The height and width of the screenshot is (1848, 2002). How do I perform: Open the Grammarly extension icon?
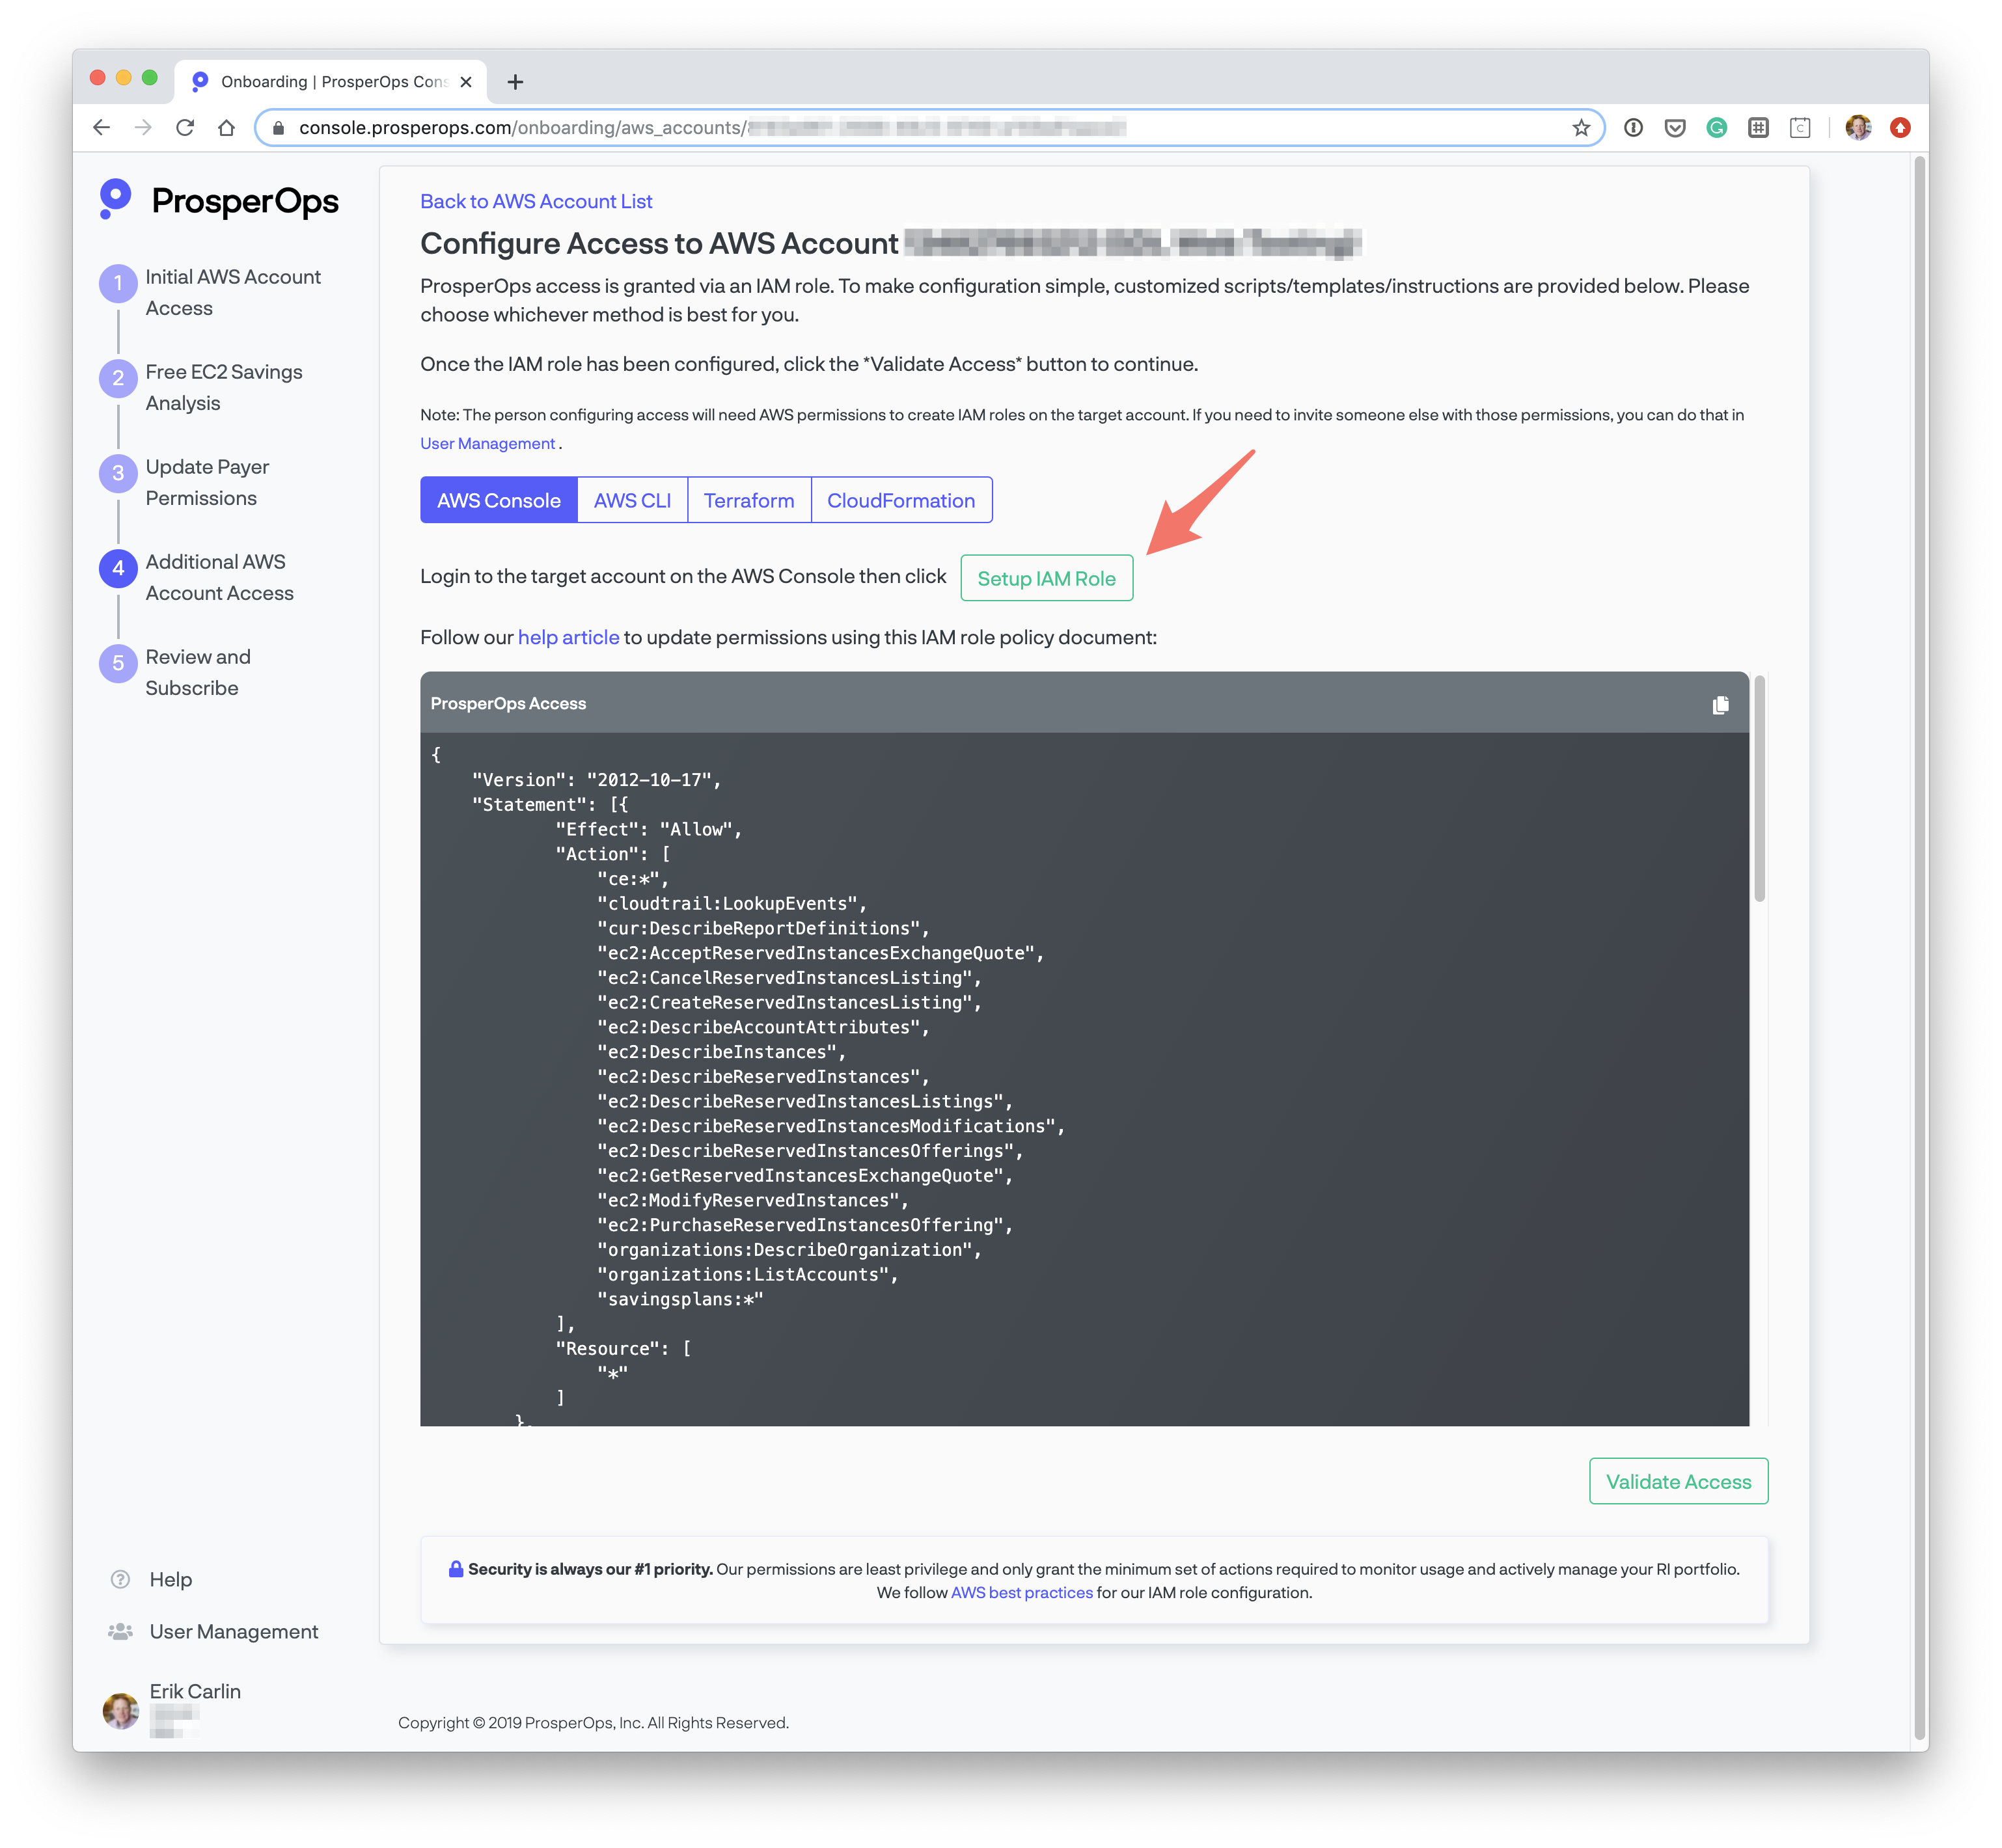click(1717, 127)
